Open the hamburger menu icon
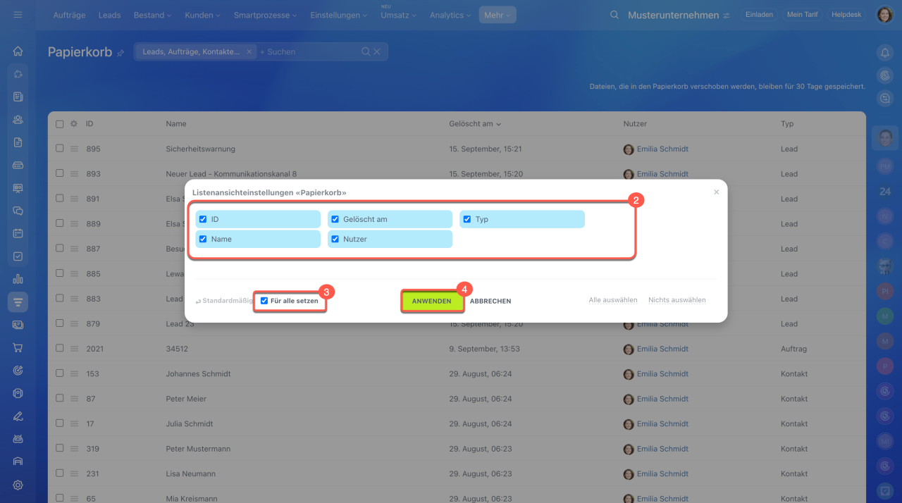Viewport: 902px width, 503px height. (x=18, y=15)
